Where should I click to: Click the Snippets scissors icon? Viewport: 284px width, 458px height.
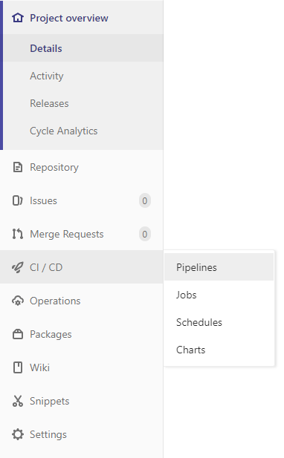(x=18, y=401)
